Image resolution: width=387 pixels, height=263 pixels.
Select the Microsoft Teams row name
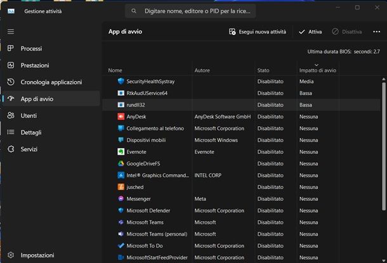tap(145, 222)
